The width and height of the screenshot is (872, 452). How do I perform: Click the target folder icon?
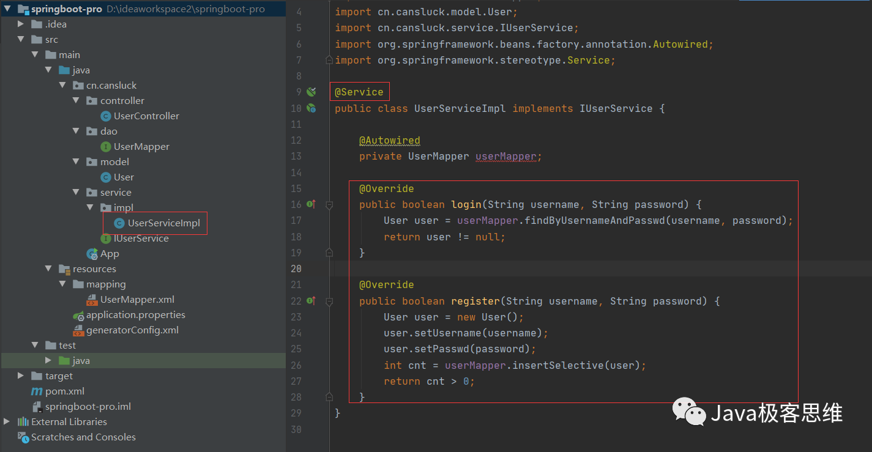[x=37, y=376]
